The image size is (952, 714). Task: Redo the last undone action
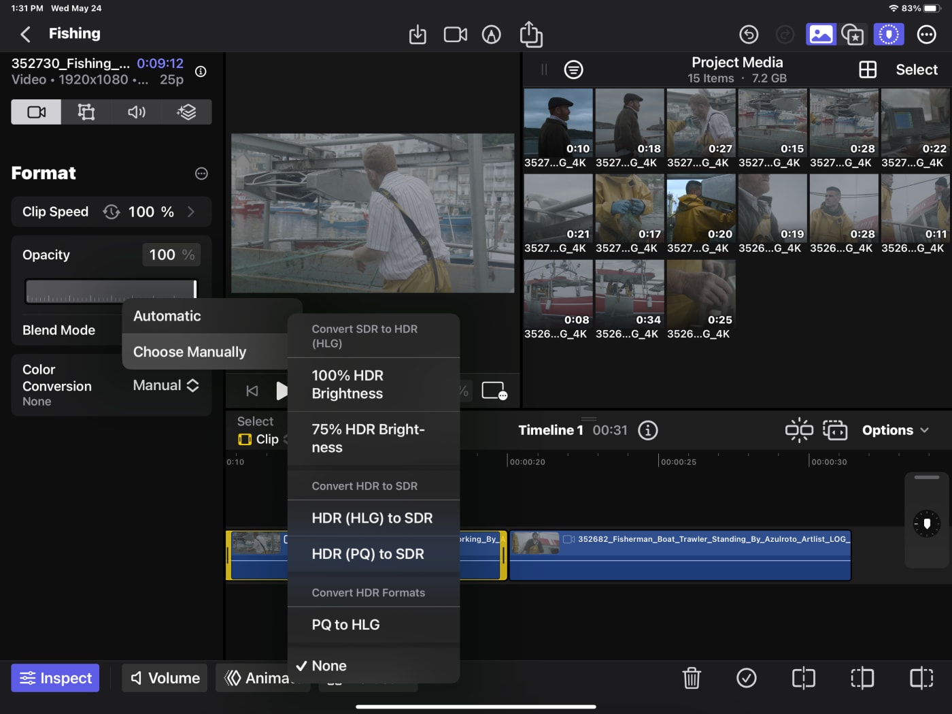(785, 34)
